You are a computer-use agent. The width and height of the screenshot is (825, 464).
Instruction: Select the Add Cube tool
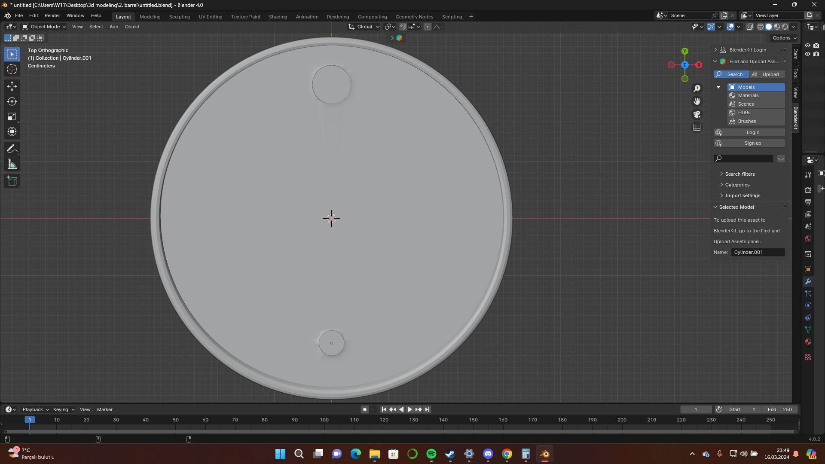tap(12, 181)
